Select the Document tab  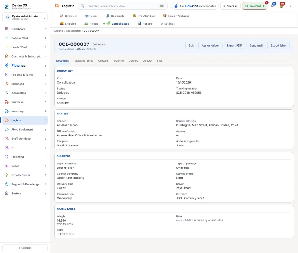(x=62, y=61)
